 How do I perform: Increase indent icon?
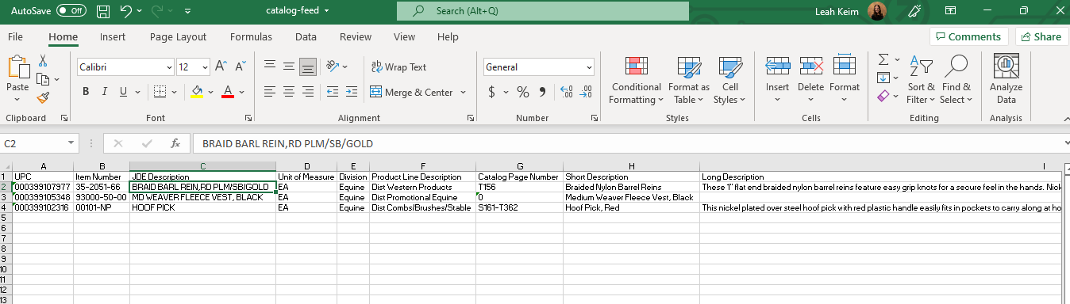pos(352,92)
